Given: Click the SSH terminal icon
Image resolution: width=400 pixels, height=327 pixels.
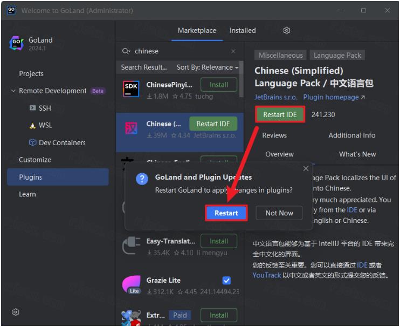Looking at the screenshot, I should pyautogui.click(x=32, y=108).
